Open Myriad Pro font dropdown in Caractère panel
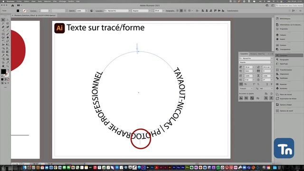 (272, 58)
